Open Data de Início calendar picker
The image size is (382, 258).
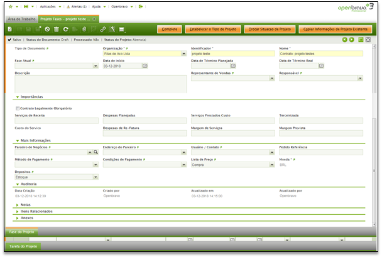click(x=145, y=66)
